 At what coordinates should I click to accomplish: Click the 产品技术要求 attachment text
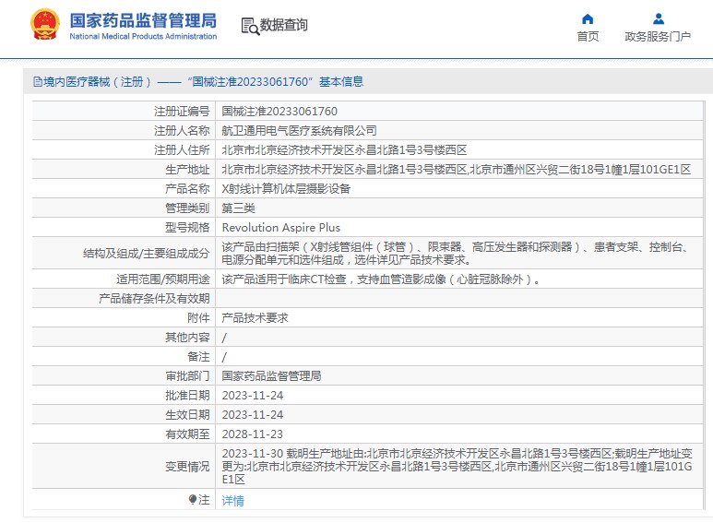[255, 318]
